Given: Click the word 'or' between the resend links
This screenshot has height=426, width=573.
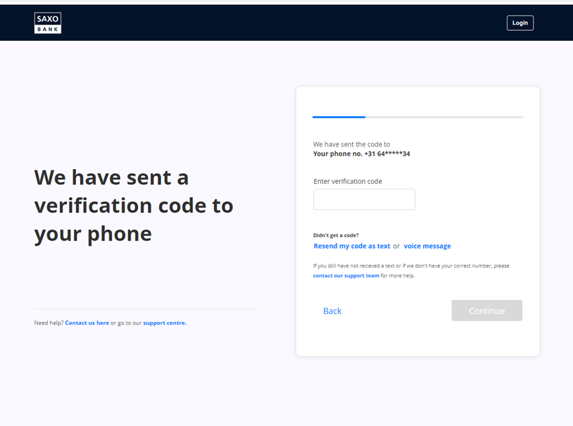Looking at the screenshot, I should (396, 246).
